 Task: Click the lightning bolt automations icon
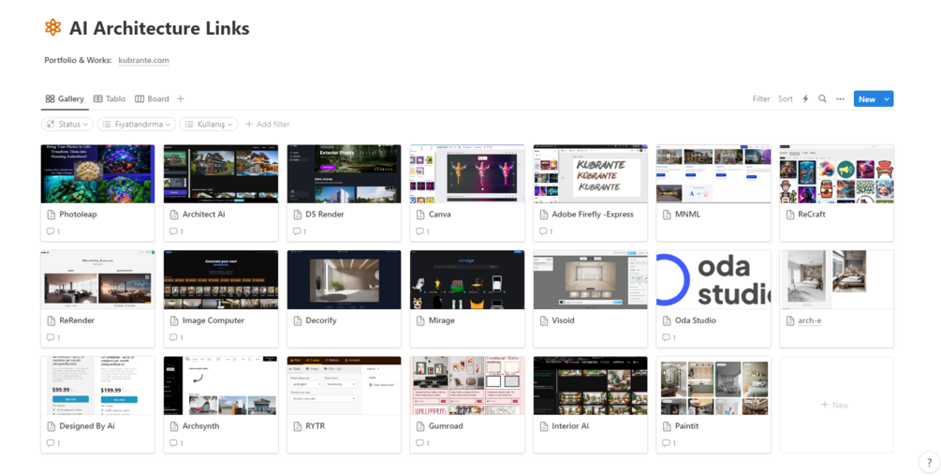tap(805, 99)
